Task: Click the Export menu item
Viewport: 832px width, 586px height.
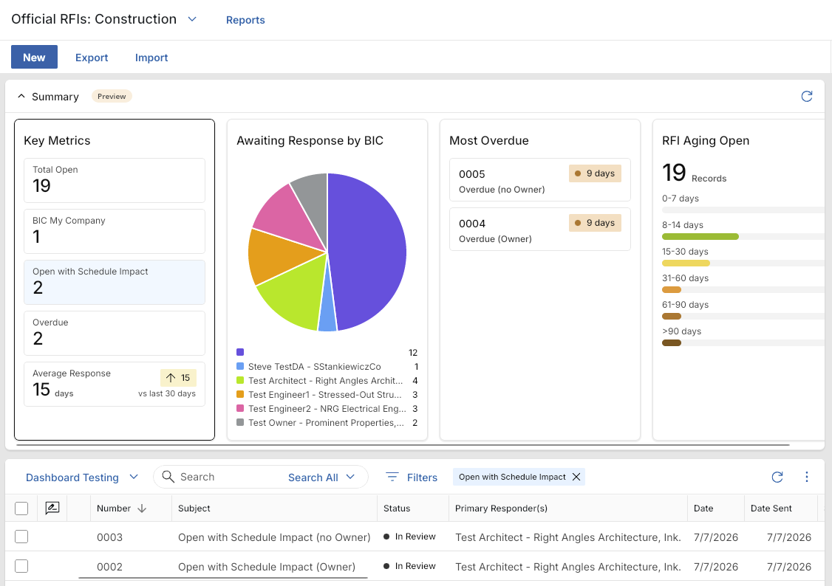Action: tap(92, 58)
